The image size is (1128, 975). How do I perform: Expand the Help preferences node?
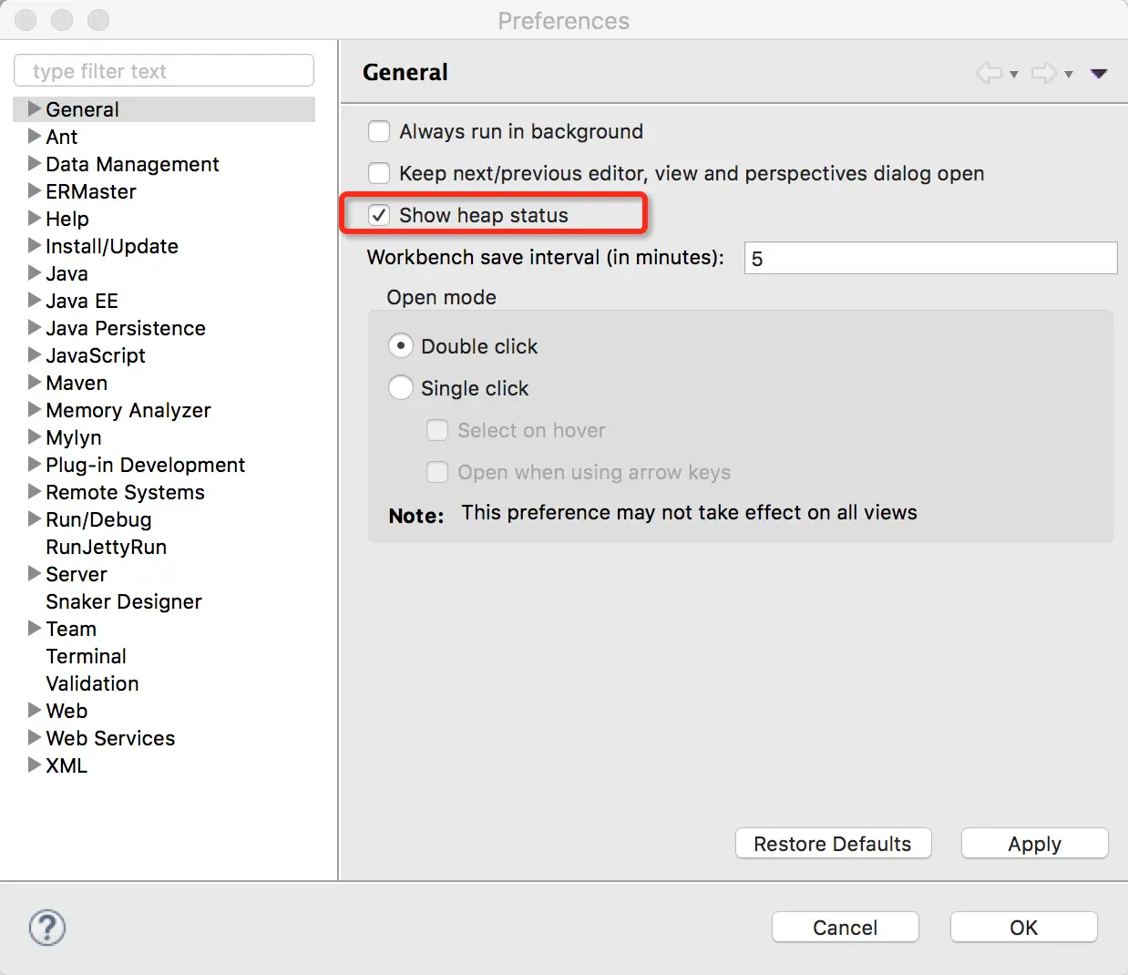coord(35,219)
